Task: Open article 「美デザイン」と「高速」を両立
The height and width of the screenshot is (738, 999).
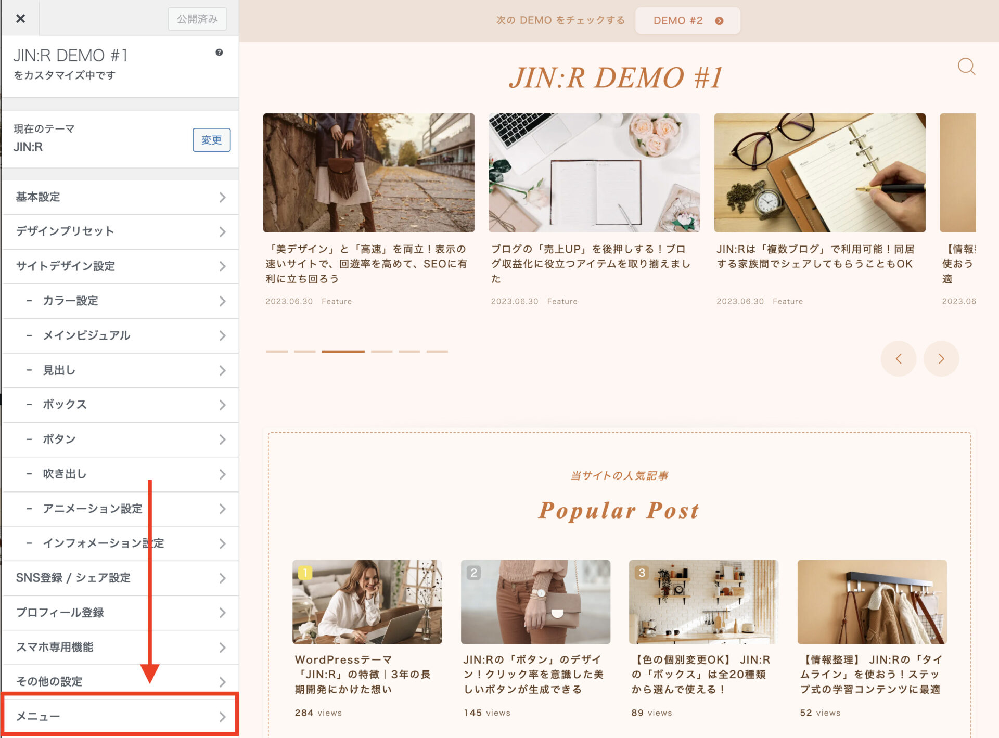Action: click(x=366, y=264)
